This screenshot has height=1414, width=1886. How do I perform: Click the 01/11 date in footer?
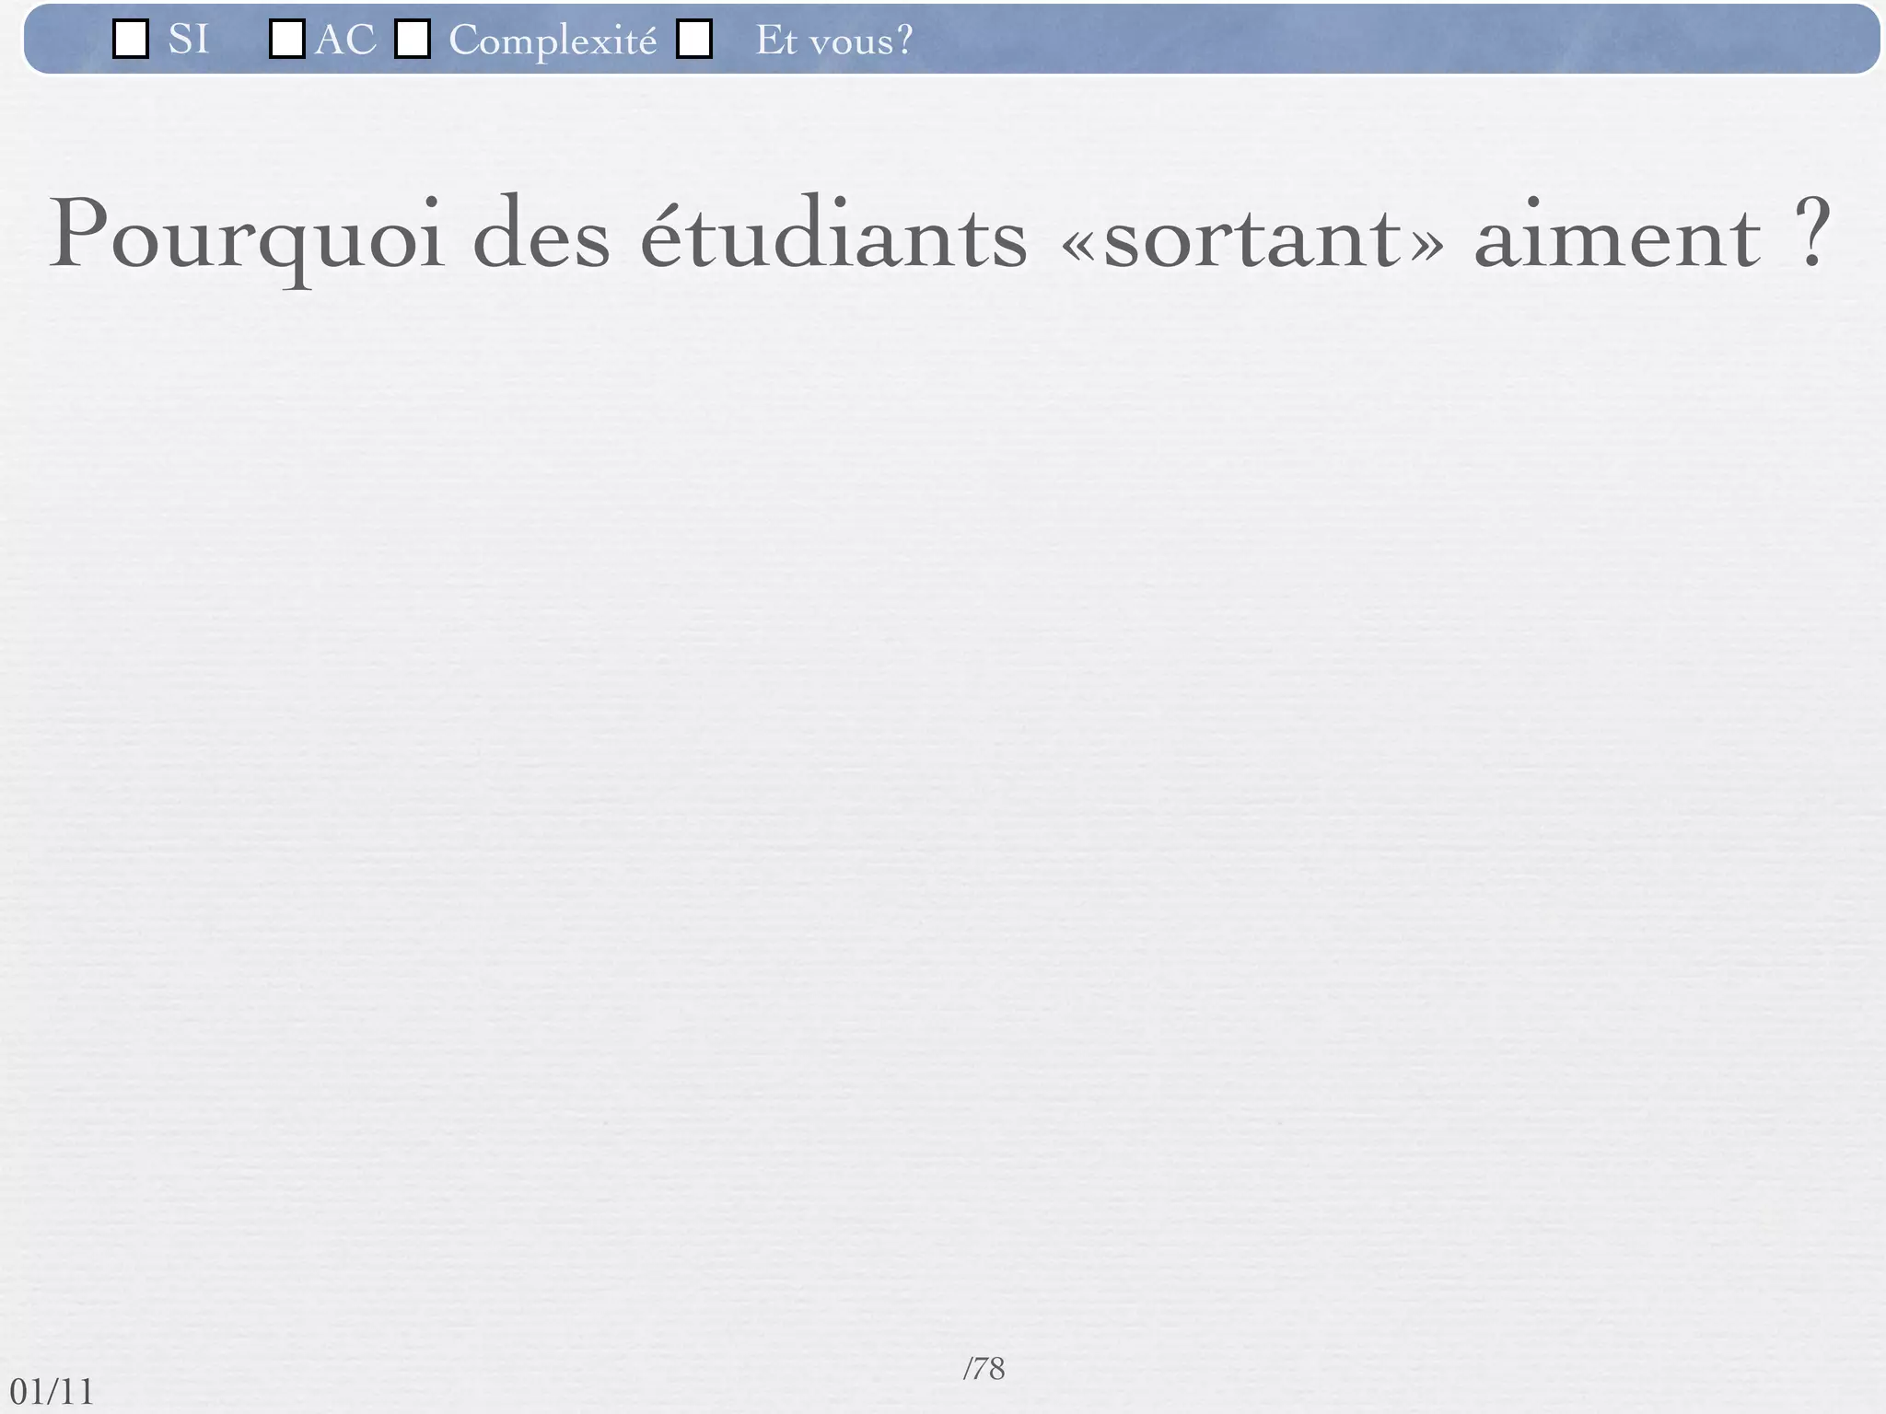[52, 1392]
